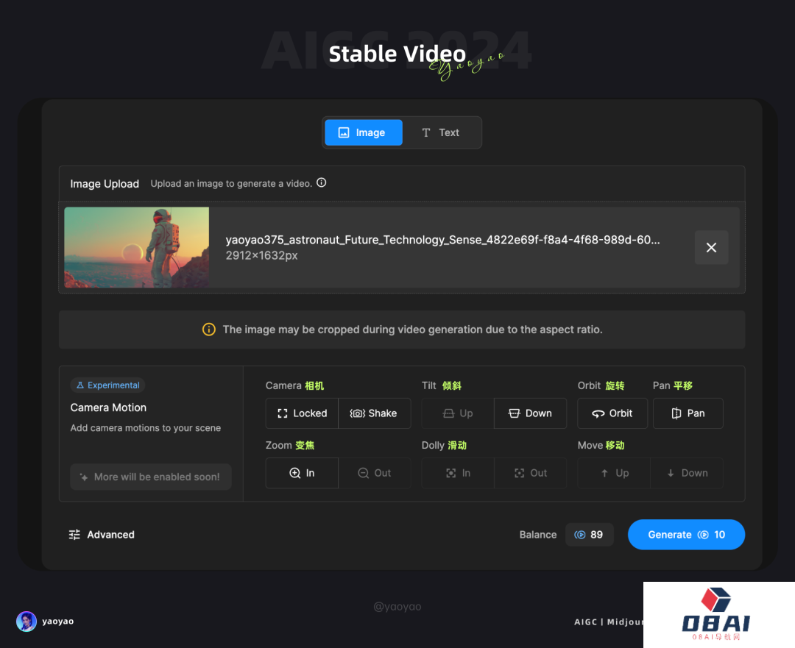Viewport: 795px width, 648px height.
Task: Select Zoom In motion
Action: point(303,473)
